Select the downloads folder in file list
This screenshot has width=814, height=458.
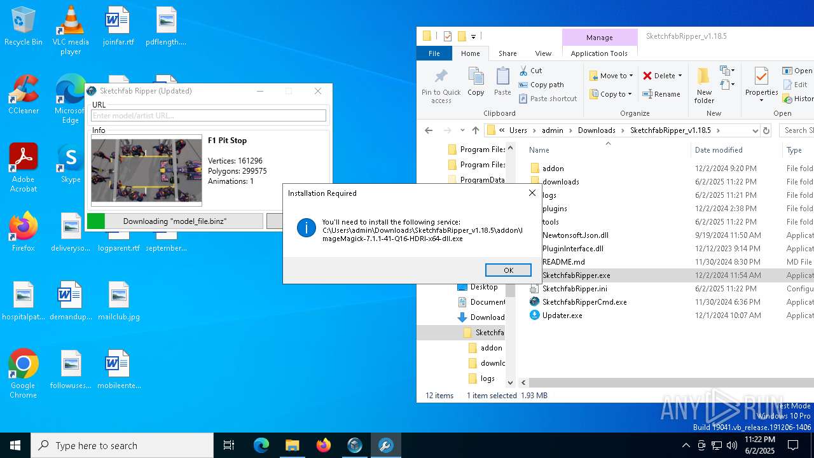(x=560, y=182)
